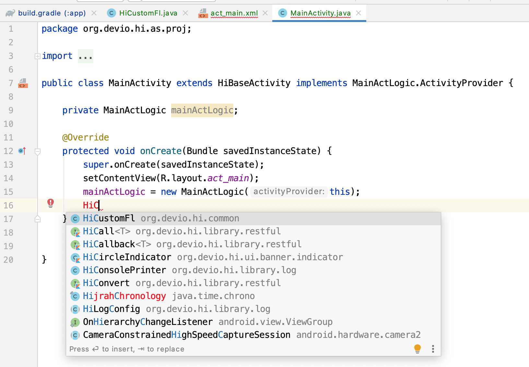Click the class icon on HiCustomFl.java tab

112,13
